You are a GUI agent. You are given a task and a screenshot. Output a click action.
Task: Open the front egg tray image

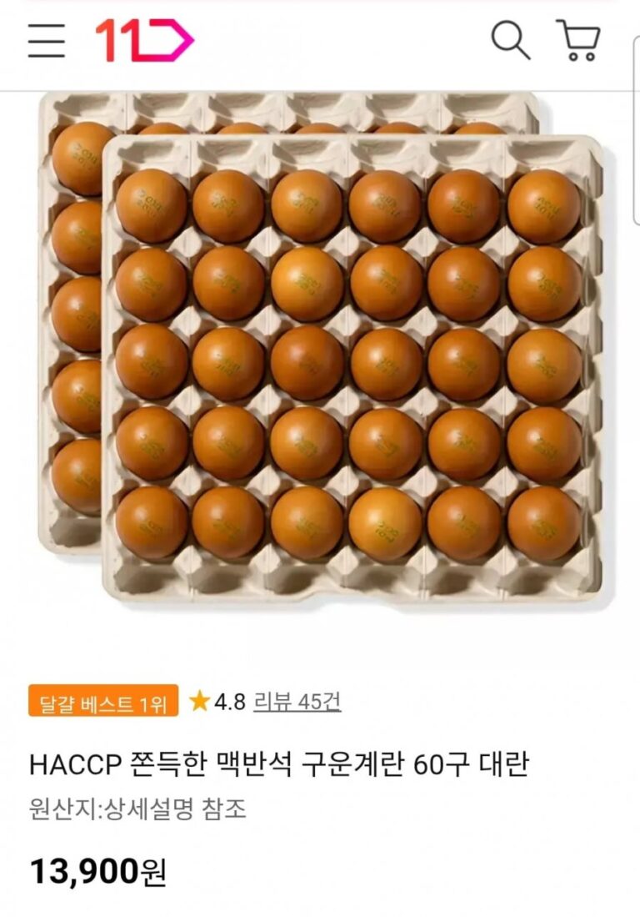tap(352, 369)
